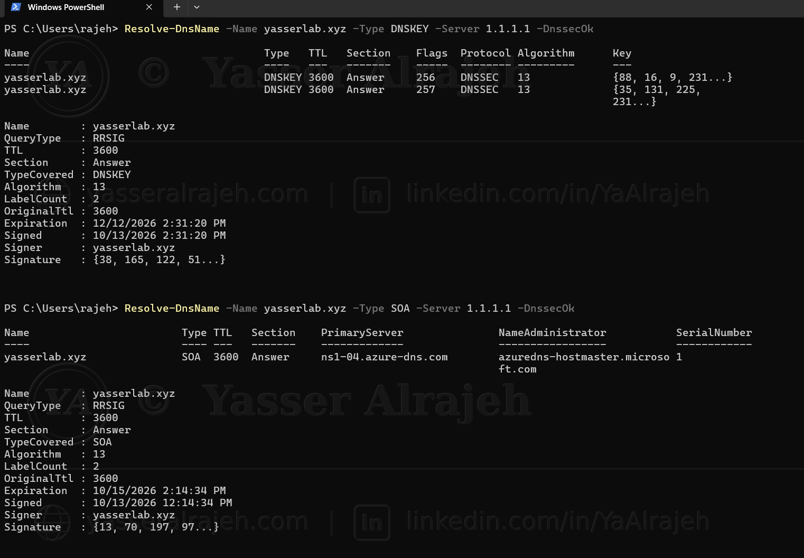Click Signed value 10/13/2026 12:14:34 PM
This screenshot has width=804, height=558.
tap(162, 503)
